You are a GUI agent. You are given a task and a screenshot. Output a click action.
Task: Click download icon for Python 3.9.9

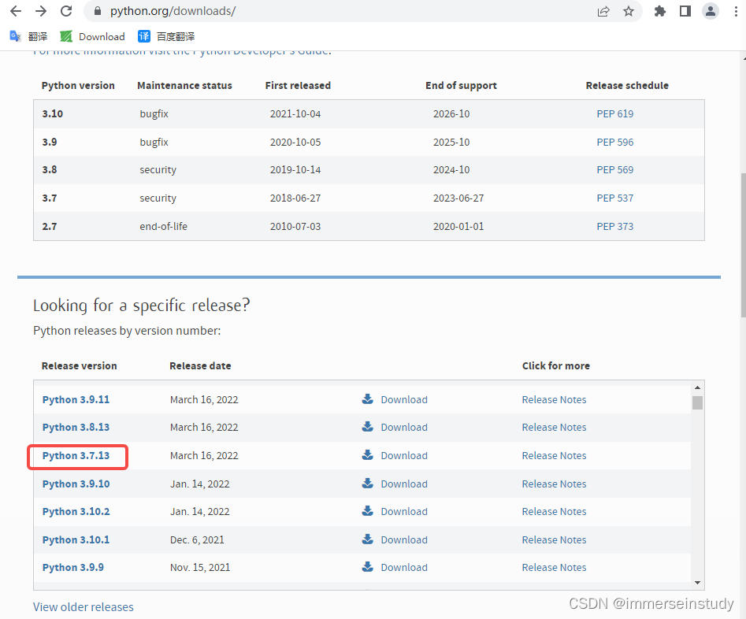click(x=367, y=567)
